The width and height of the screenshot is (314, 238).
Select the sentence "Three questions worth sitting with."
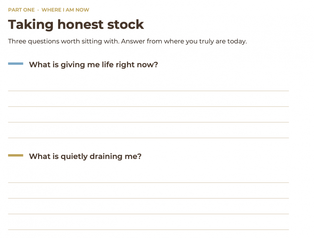(x=64, y=41)
